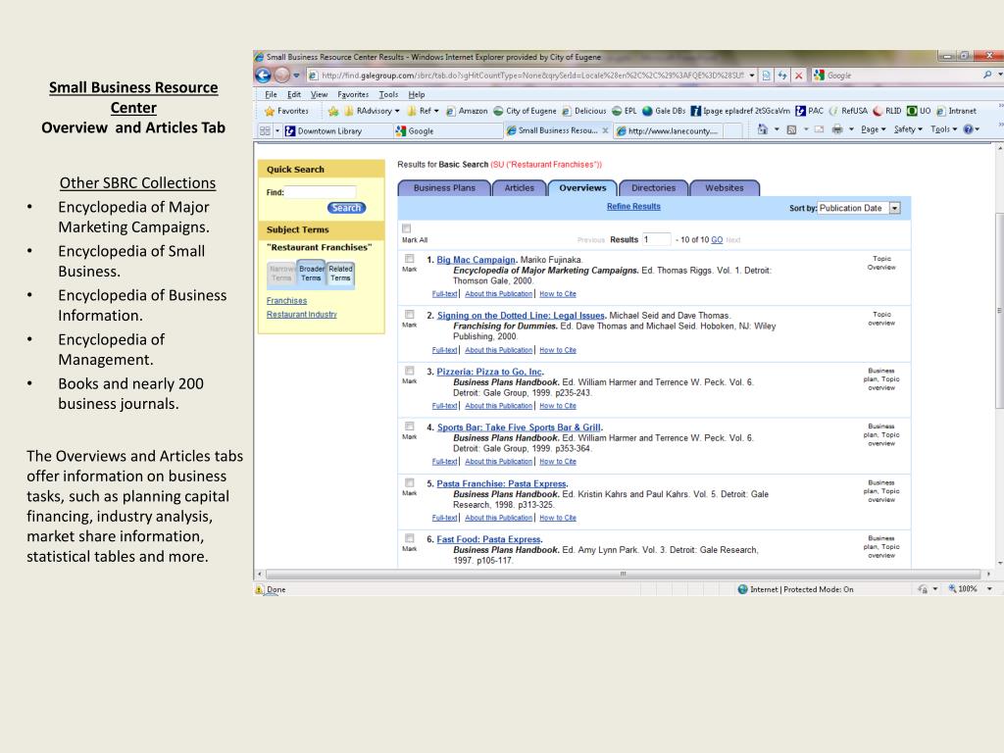Click the Results page number field

click(656, 239)
